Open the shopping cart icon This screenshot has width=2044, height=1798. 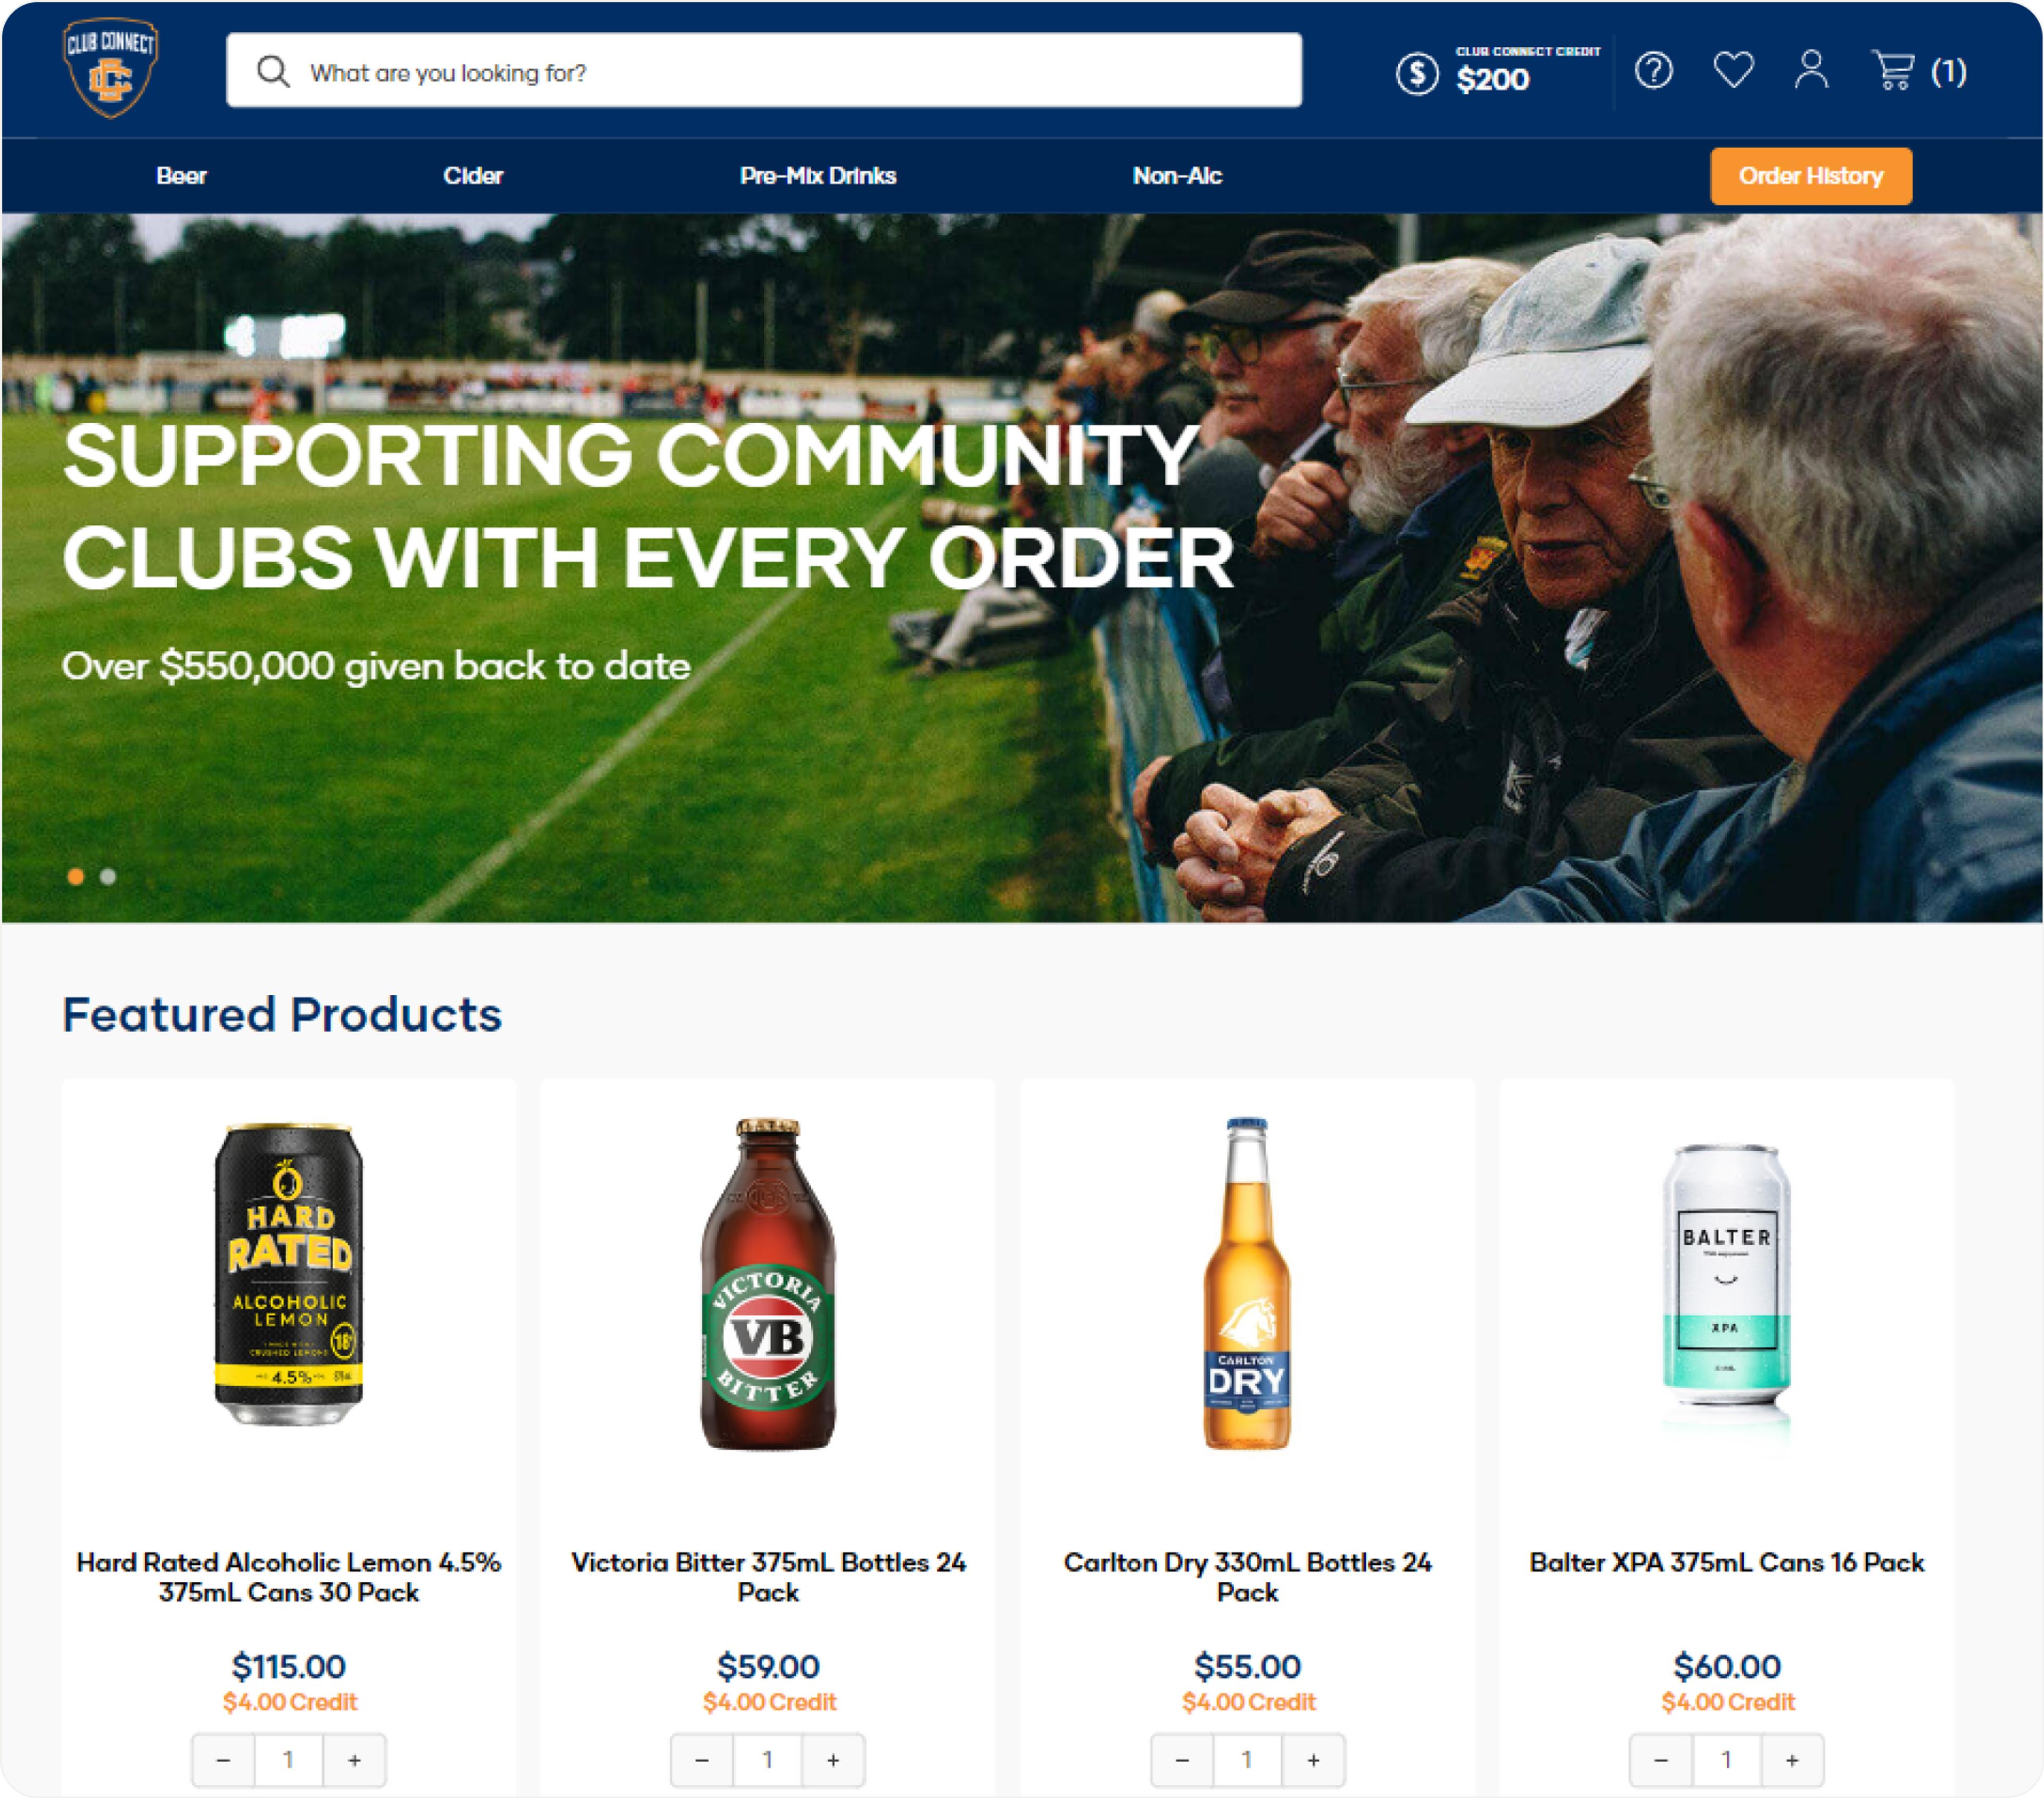pyautogui.click(x=1892, y=70)
